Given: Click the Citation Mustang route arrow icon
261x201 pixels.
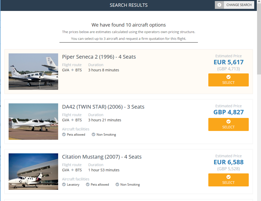Looking at the screenshot, I should click(72, 170).
